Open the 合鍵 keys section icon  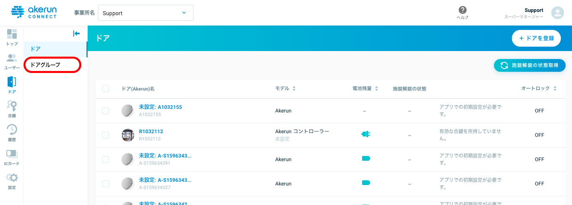click(12, 106)
